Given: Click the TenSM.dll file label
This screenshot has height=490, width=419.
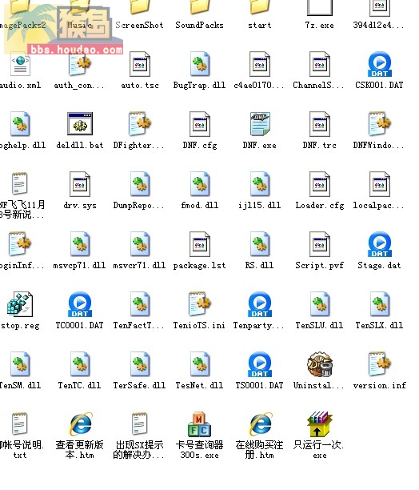Looking at the screenshot, I should pos(20,385).
